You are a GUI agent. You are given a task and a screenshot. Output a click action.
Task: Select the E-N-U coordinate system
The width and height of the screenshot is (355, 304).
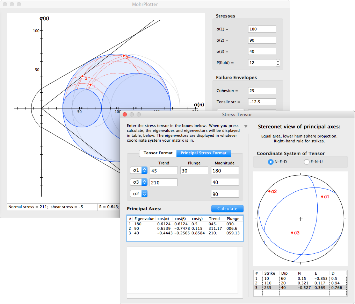pos(306,162)
